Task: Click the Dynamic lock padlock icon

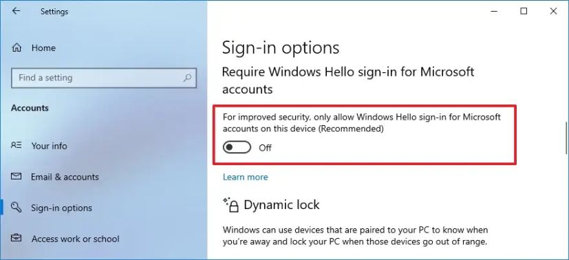Action: coord(230,205)
